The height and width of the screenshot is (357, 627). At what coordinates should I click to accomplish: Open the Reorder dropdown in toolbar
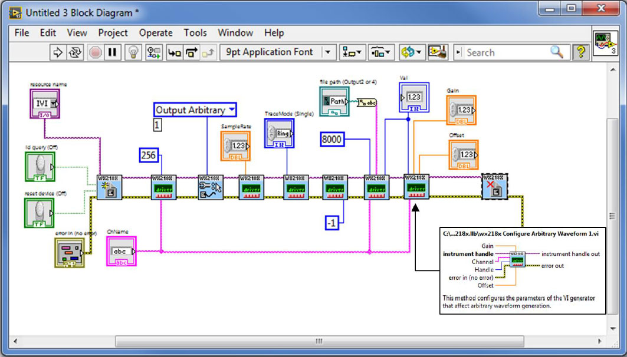411,52
